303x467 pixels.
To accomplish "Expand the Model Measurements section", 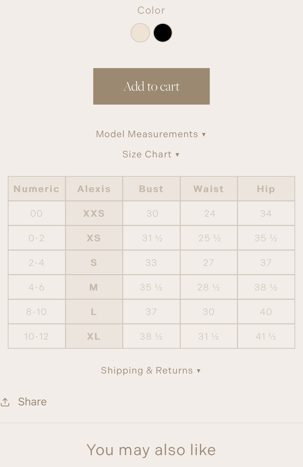I will point(151,134).
